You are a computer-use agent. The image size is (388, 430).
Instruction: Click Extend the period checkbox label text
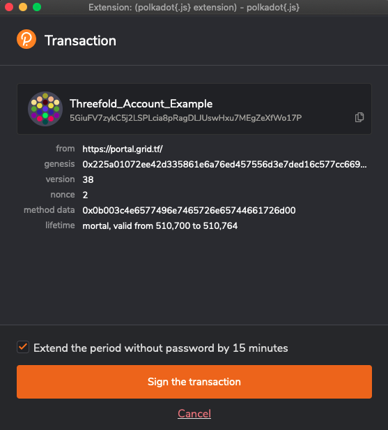[161, 348]
